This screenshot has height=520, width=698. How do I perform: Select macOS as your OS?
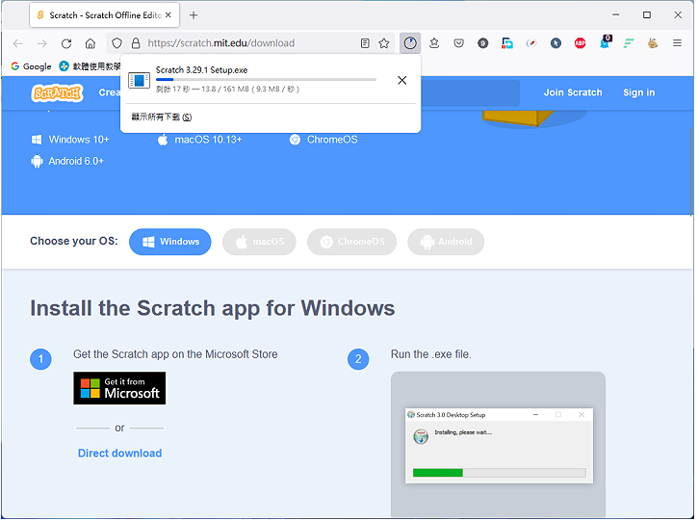tap(259, 242)
